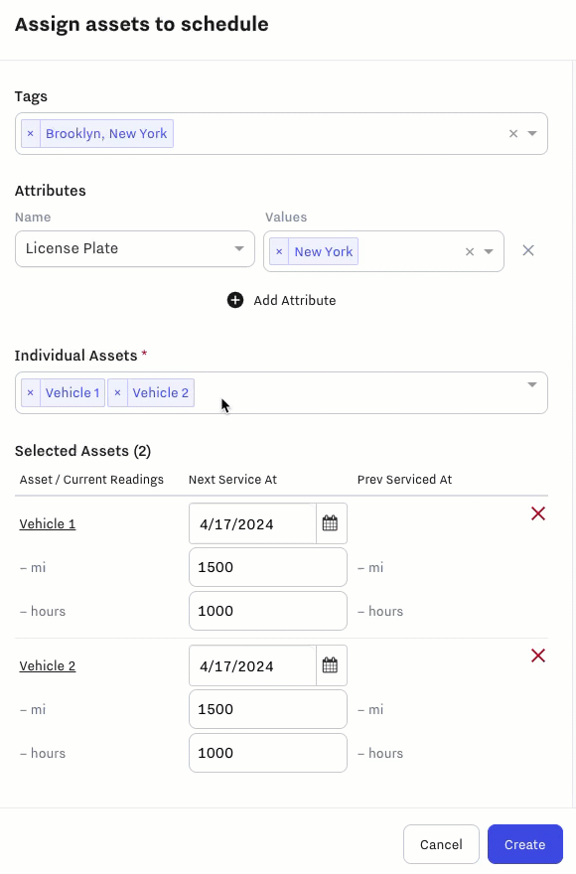576x874 pixels.
Task: Click the Cancel button
Action: pyautogui.click(x=441, y=844)
